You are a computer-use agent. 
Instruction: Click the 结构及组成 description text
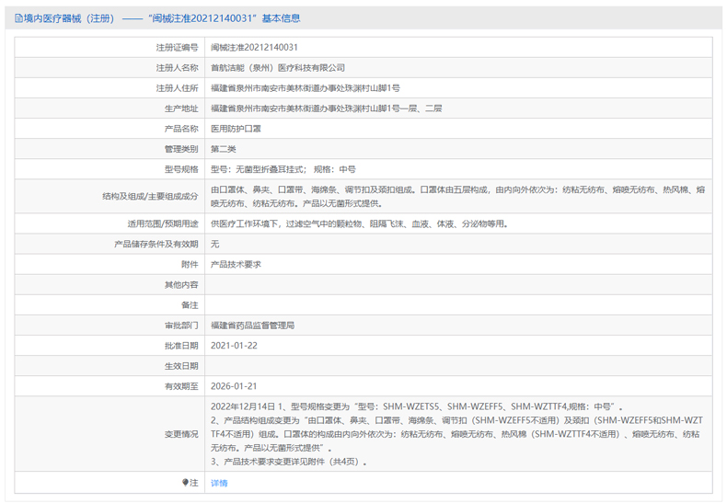coord(457,196)
